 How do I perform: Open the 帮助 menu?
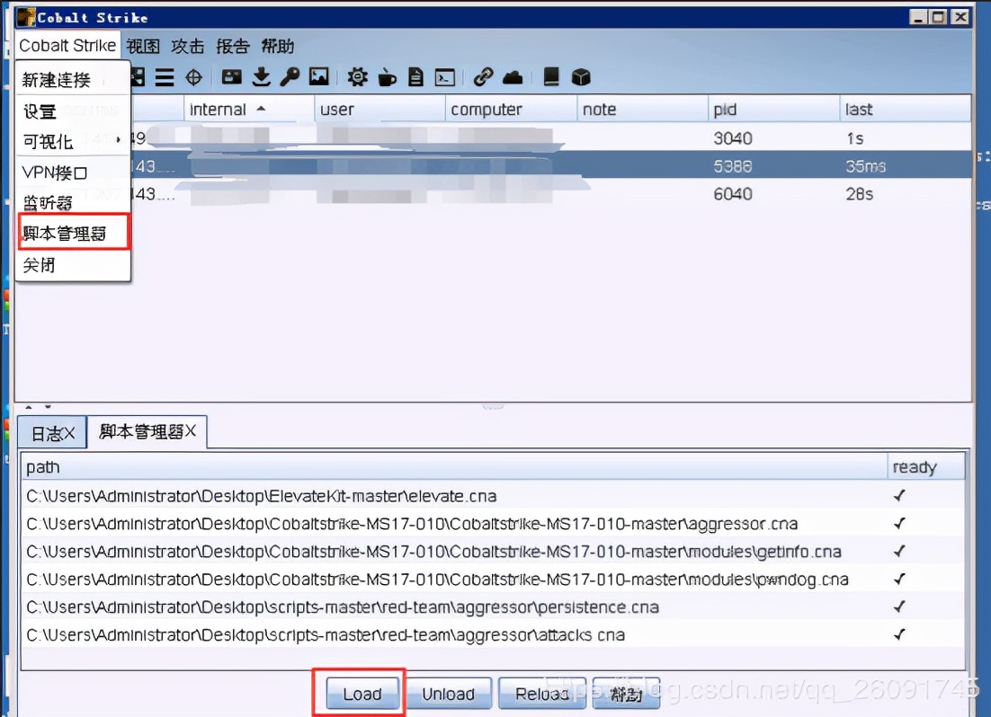coord(278,46)
